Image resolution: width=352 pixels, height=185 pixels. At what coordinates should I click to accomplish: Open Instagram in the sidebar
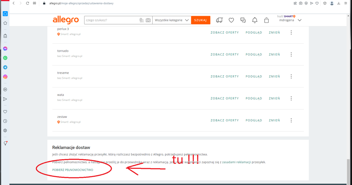pyautogui.click(x=5, y=77)
